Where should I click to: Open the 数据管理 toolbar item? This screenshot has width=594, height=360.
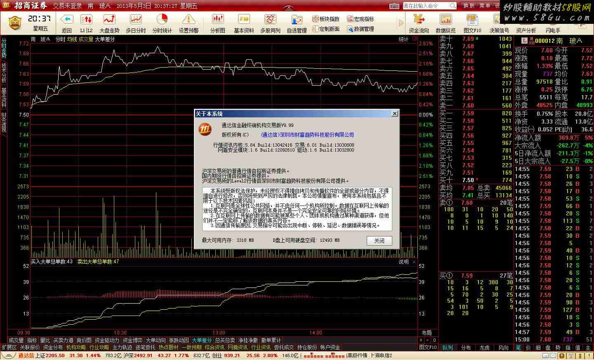(361, 29)
